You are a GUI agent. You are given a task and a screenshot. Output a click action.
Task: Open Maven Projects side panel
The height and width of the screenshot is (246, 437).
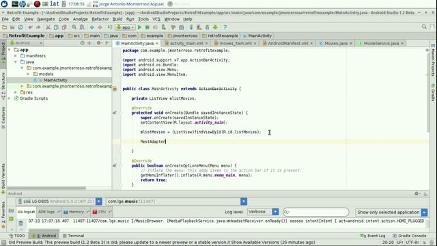433,60
